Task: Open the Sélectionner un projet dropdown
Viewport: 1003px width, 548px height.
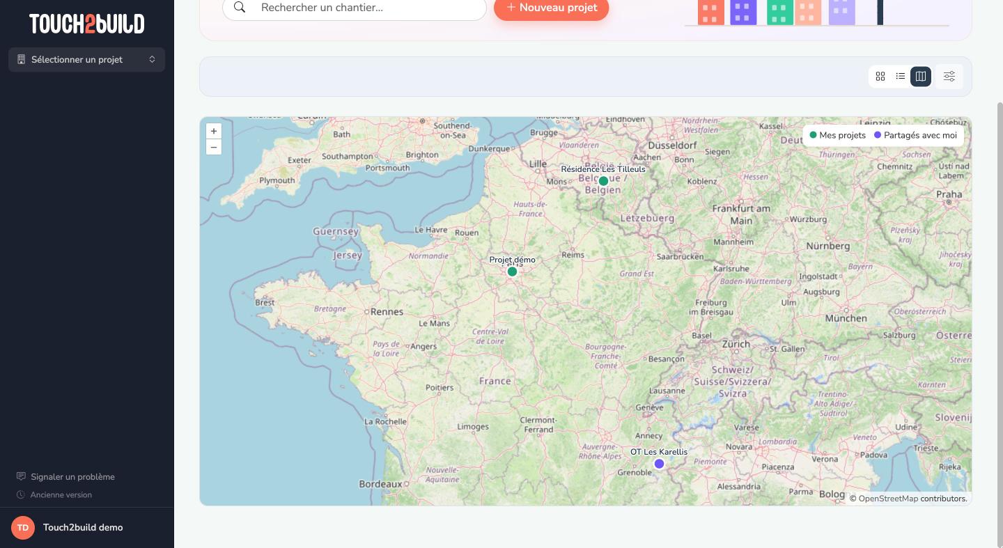Action: (86, 59)
